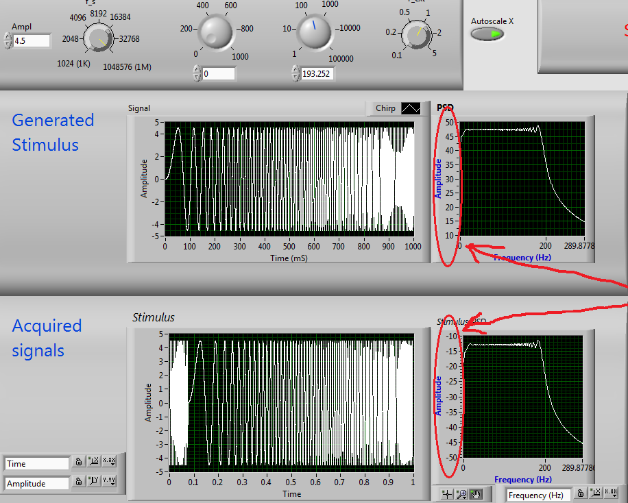Click the 1024 (1K) label on the f_s knob

[73, 64]
